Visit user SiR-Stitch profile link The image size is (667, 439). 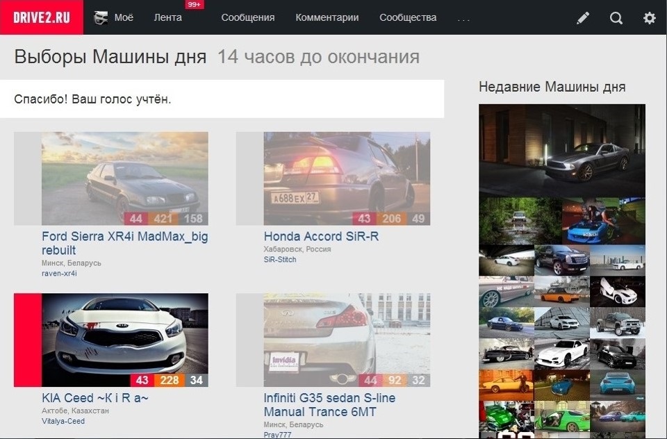tap(280, 260)
